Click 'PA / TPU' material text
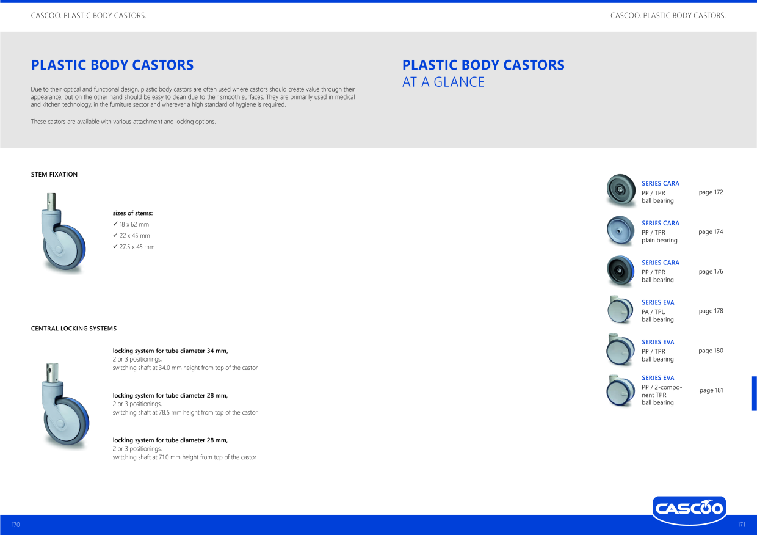Screen dimensions: 757x535 654,311
